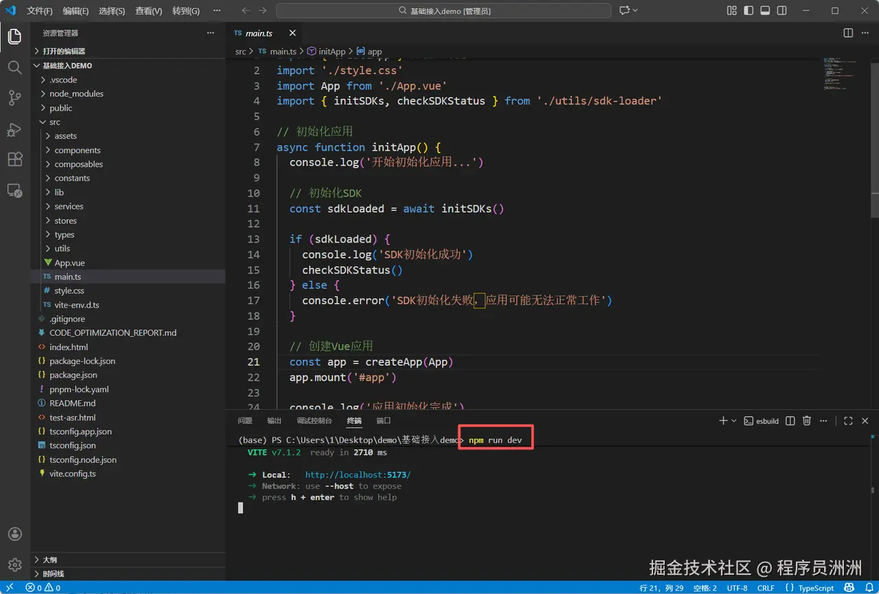Screen dimensions: 879x594
Task: Split the terminal
Action: coord(790,421)
